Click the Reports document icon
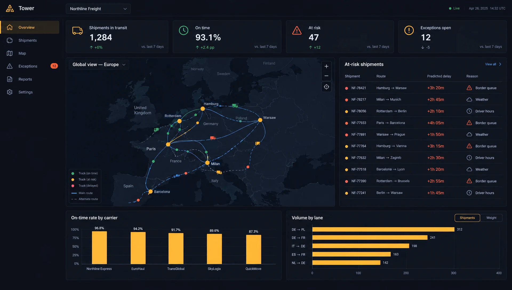 pos(10,79)
